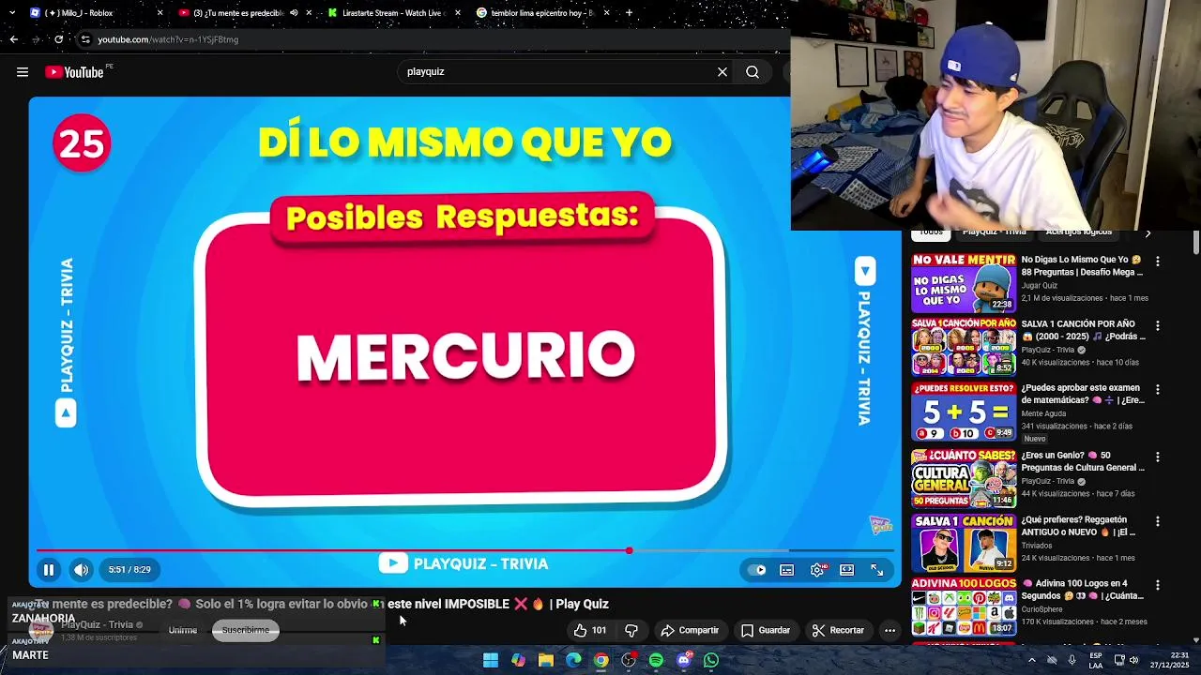Toggle subtitles in the player
The height and width of the screenshot is (675, 1201).
[x=787, y=569]
